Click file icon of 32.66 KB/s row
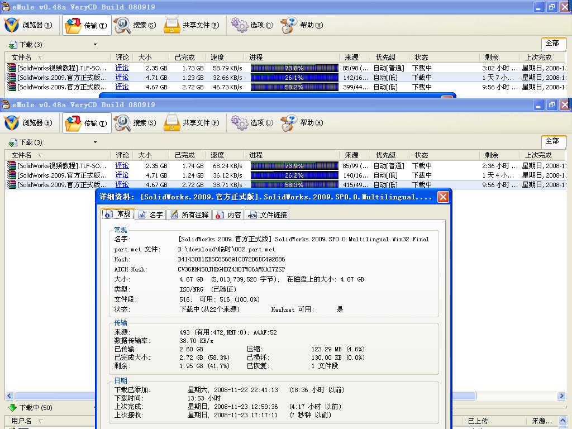Screen dimensions: 572x429 point(12,77)
